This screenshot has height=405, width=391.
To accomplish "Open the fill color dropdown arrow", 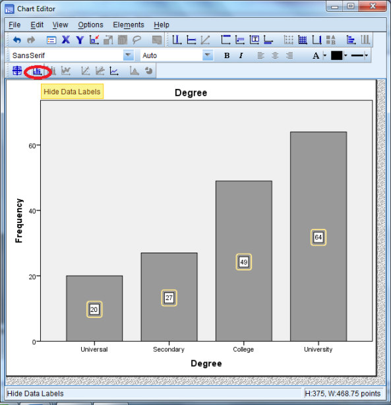I will (346, 55).
